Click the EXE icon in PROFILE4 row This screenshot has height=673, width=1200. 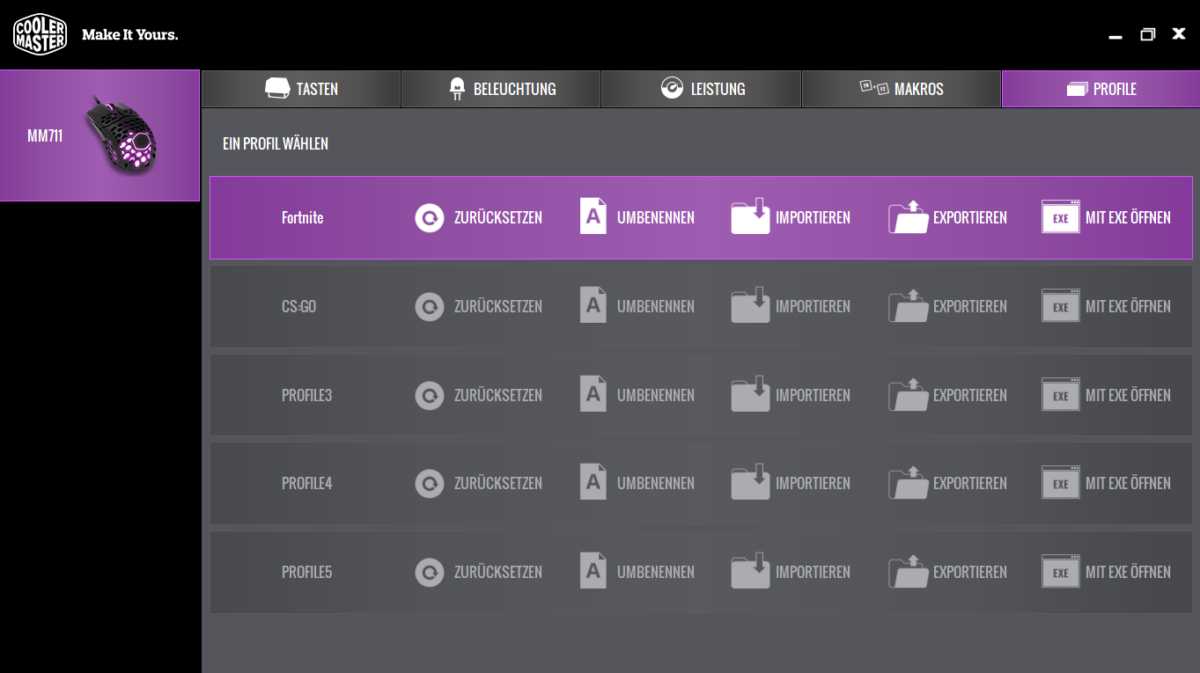click(x=1061, y=482)
